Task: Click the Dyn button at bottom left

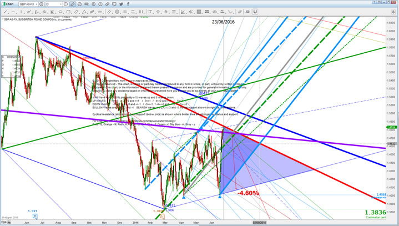Action: pyautogui.click(x=4, y=222)
